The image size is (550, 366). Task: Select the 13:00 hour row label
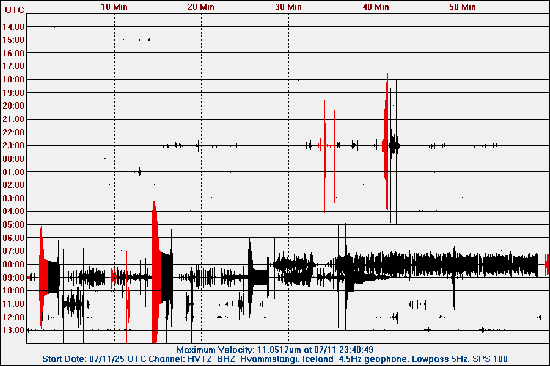[13, 330]
